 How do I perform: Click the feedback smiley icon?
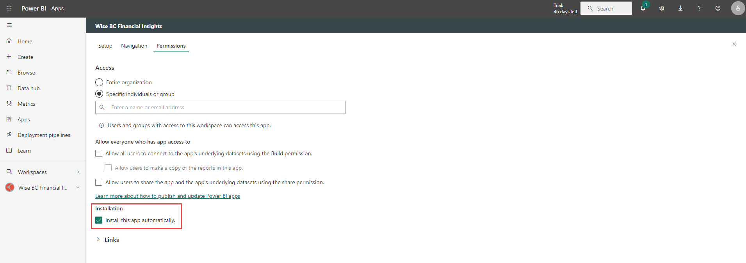pyautogui.click(x=718, y=8)
